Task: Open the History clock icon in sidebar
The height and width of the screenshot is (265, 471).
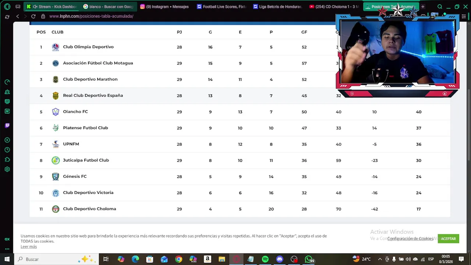Action: pos(7,150)
